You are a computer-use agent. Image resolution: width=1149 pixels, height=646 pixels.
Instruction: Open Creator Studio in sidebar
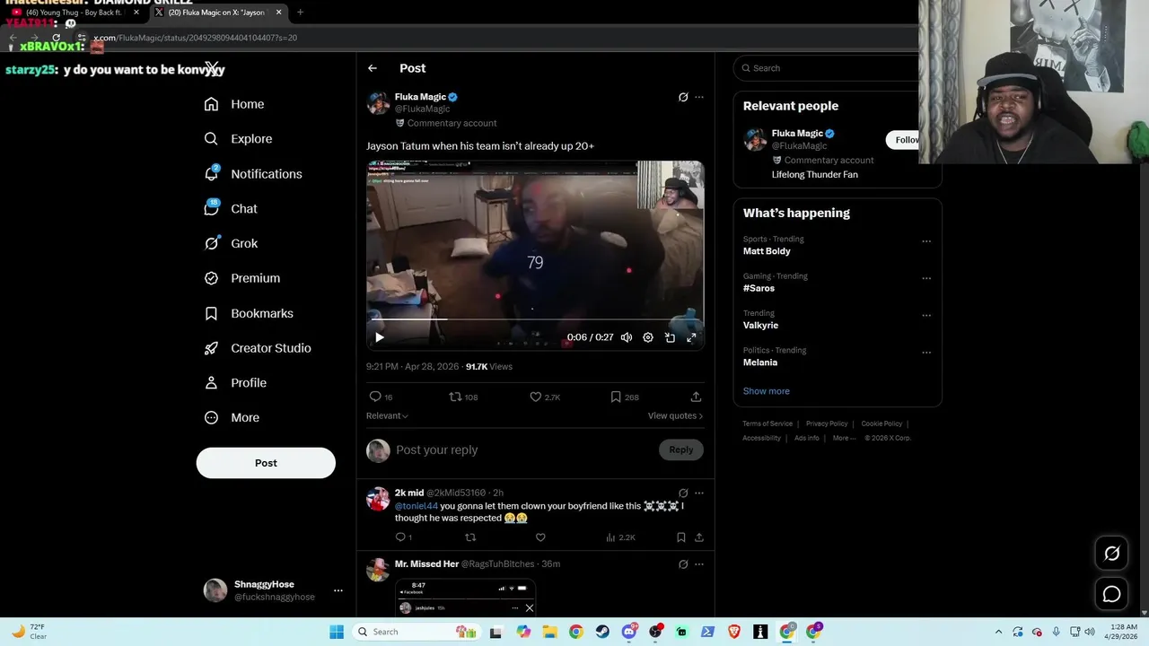pyautogui.click(x=258, y=348)
